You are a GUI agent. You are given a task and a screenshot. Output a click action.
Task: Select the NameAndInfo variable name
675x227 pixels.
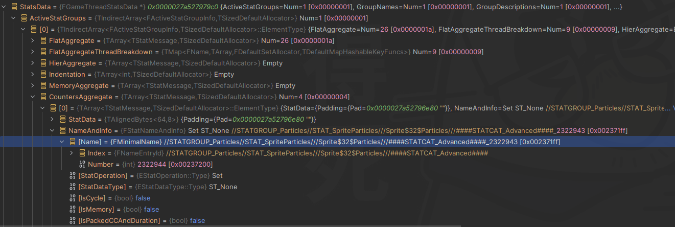point(90,131)
